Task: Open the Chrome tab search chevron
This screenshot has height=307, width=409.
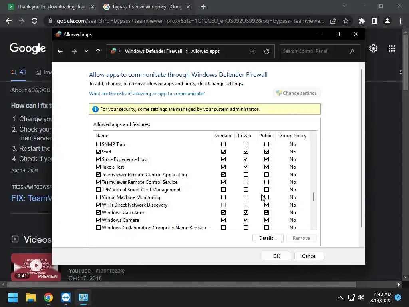Action: (x=345, y=6)
